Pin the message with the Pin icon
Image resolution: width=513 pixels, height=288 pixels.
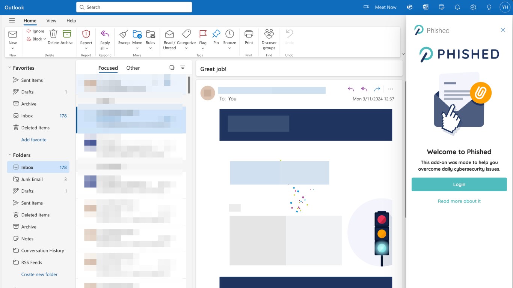(x=216, y=34)
